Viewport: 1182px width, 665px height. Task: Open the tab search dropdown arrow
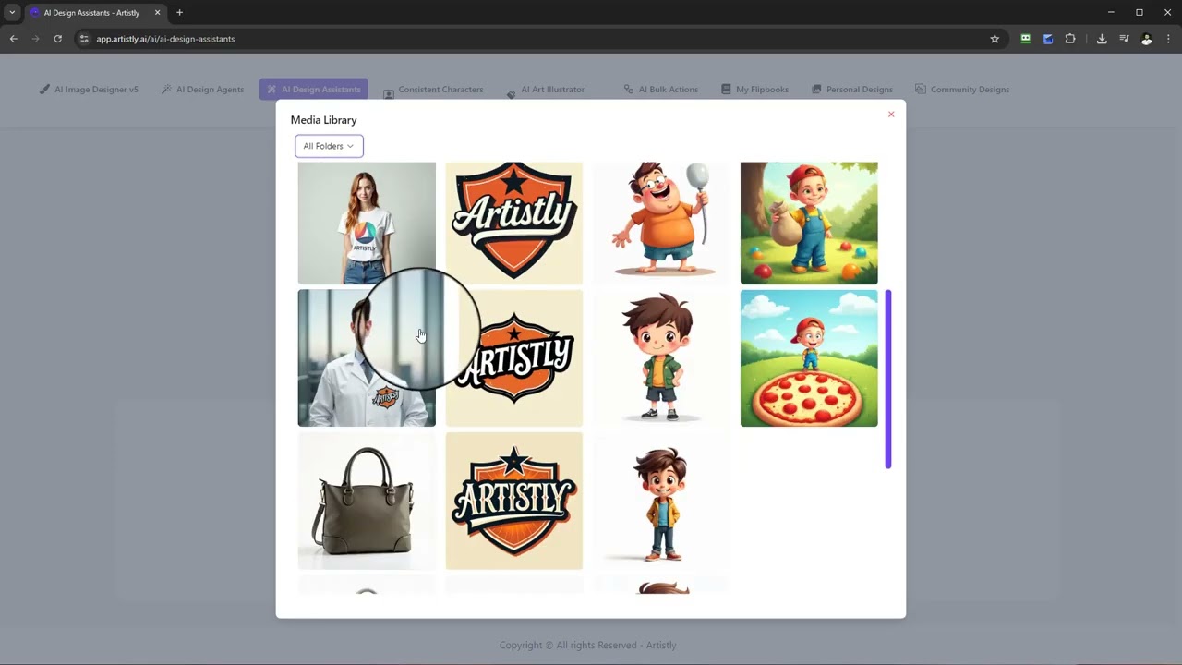click(x=11, y=13)
